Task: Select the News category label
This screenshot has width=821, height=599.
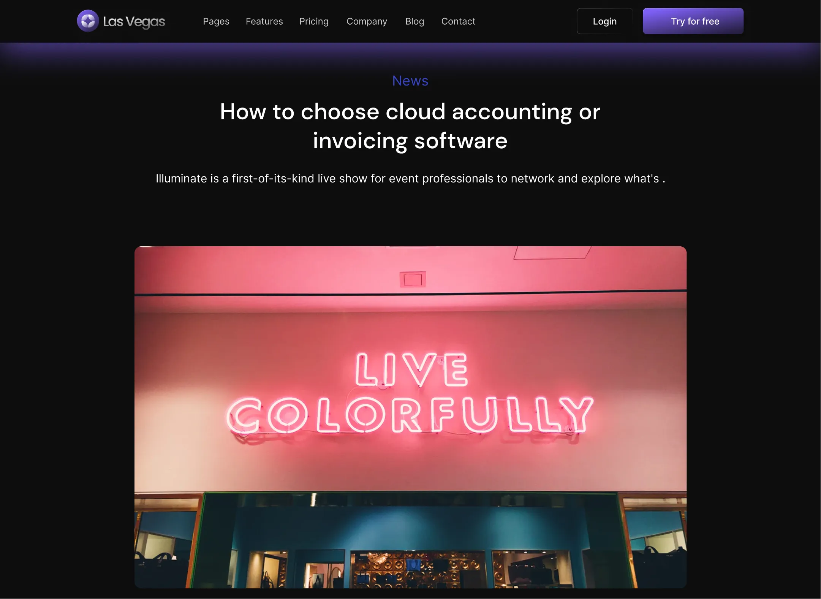Action: coord(410,81)
